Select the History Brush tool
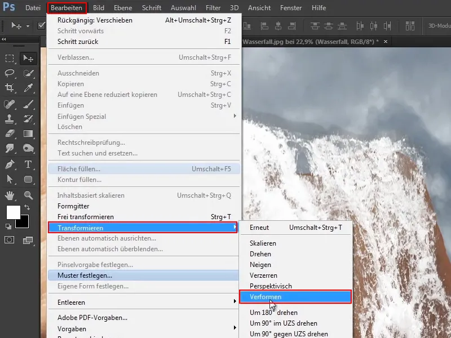Image resolution: width=451 pixels, height=338 pixels. point(28,118)
